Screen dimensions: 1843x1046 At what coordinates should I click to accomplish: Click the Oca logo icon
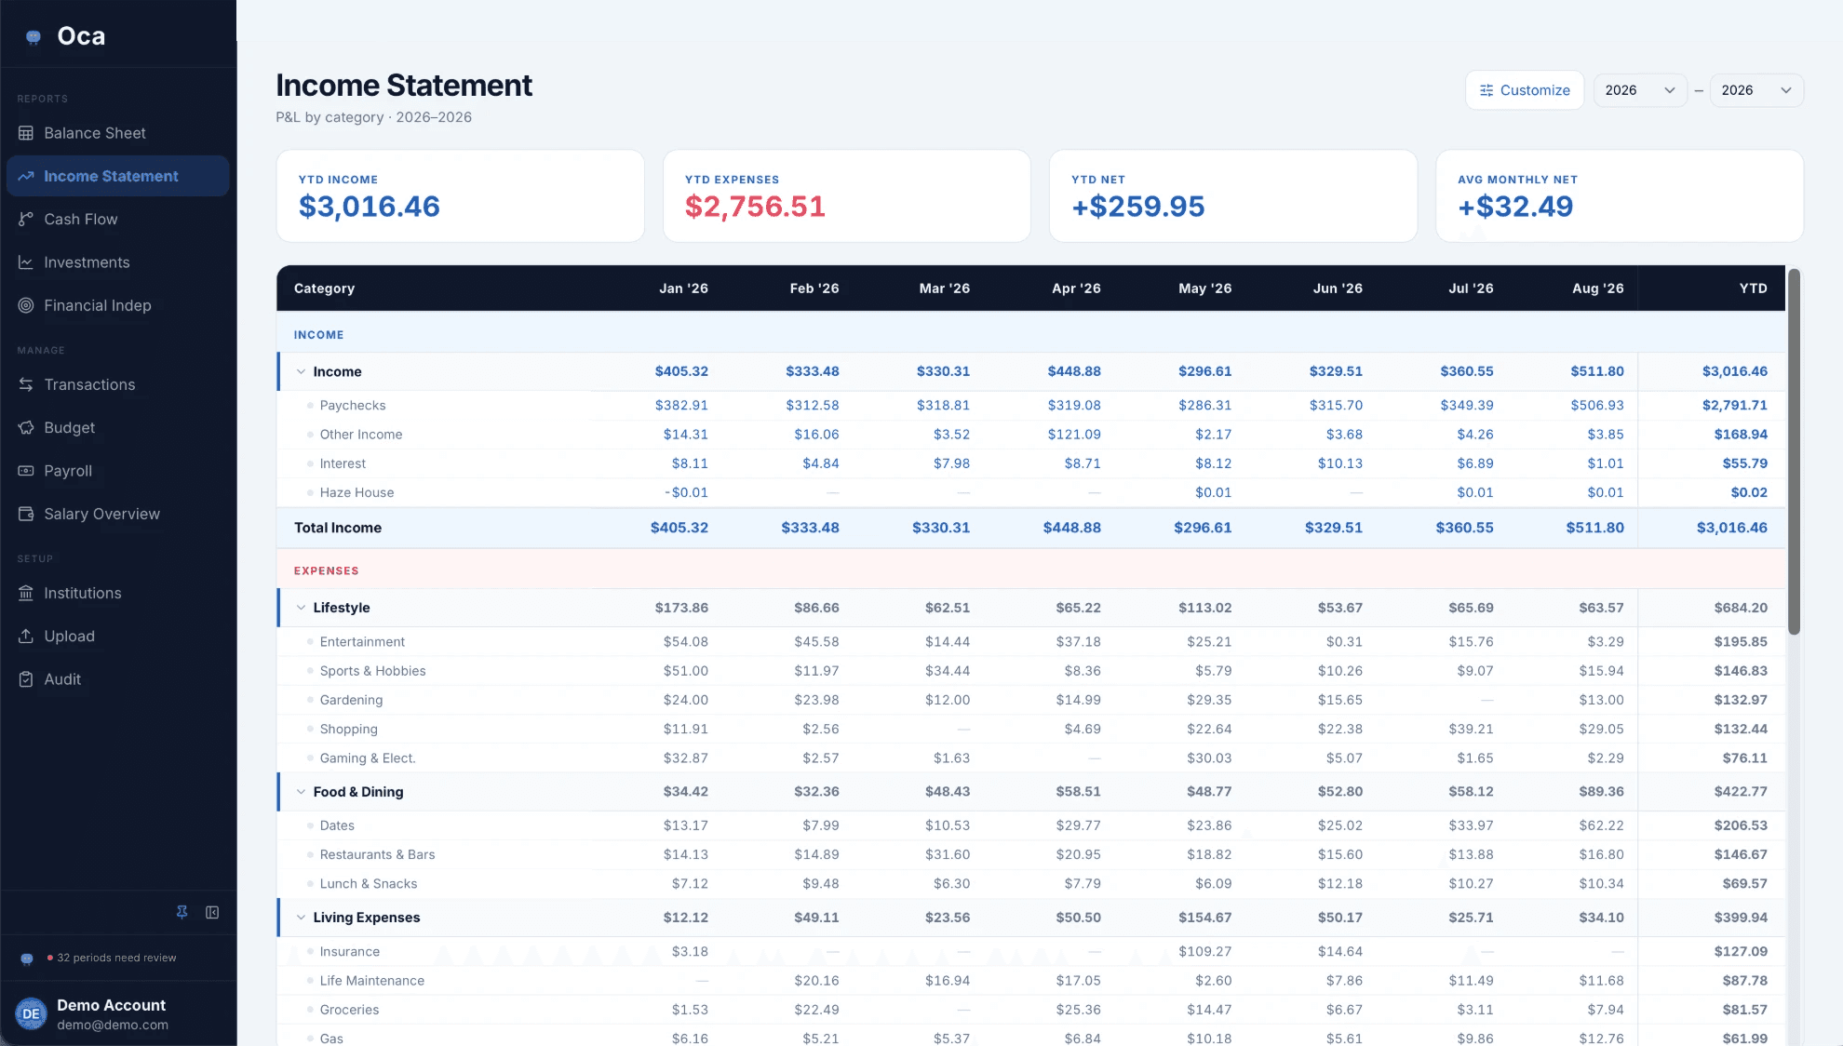click(x=34, y=36)
